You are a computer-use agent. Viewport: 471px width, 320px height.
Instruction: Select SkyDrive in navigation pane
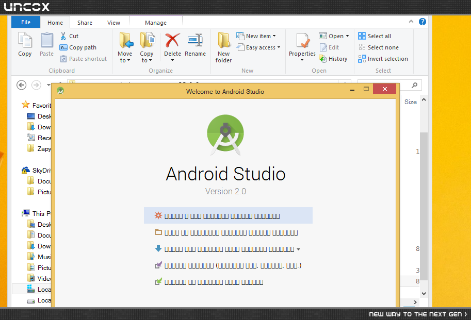37,171
